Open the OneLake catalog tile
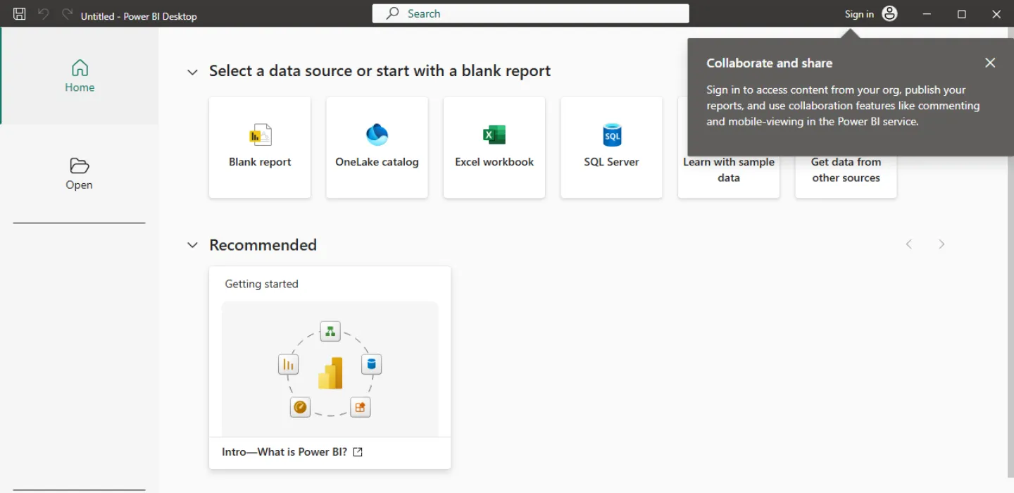Screen dimensions: 1014x493 (377, 147)
